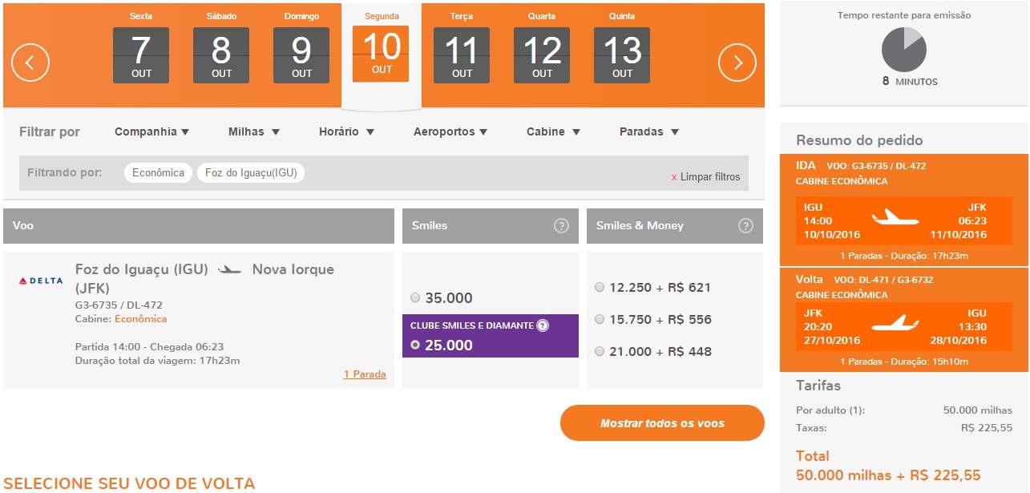This screenshot has width=1030, height=493.
Task: Advance dates with right arrow circle
Action: click(737, 62)
